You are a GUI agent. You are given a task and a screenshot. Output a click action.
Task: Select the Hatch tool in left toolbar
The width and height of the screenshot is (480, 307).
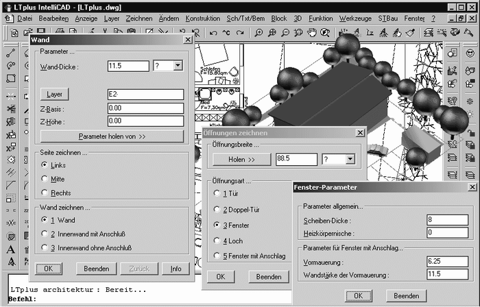pyautogui.click(x=11, y=236)
